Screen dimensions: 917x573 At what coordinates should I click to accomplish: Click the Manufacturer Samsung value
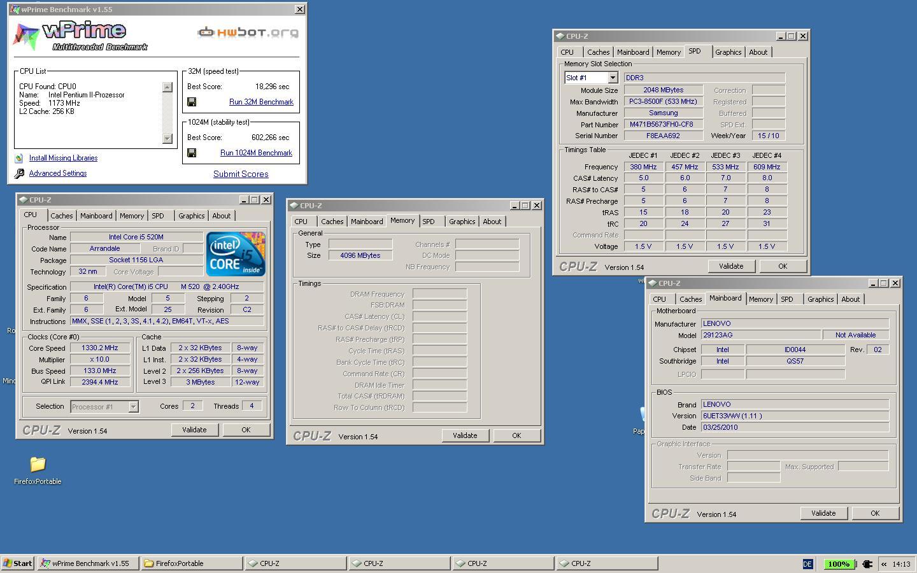(664, 113)
